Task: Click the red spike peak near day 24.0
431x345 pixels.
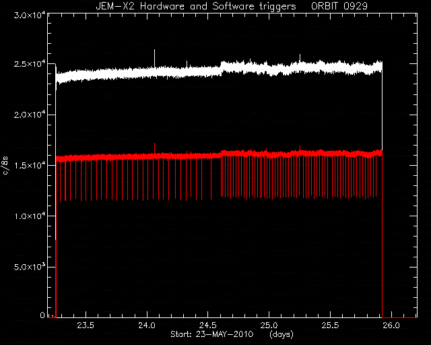Action: pos(154,148)
